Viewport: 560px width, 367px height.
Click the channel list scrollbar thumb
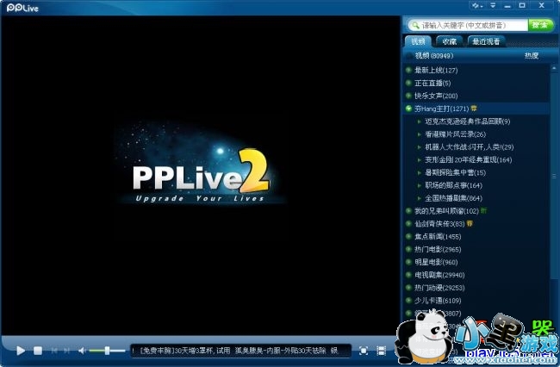[554, 176]
